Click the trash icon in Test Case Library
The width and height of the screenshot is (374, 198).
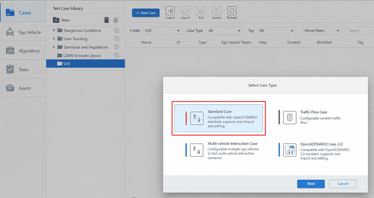107,20
